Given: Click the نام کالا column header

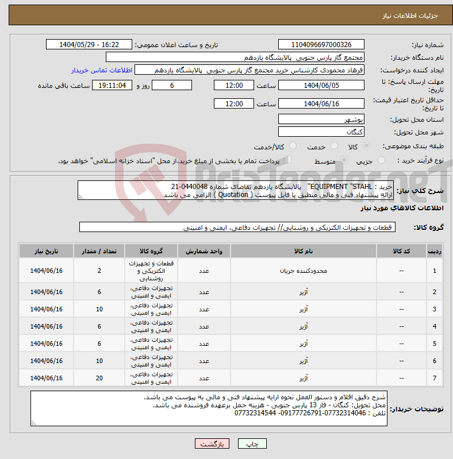Looking at the screenshot, I should [x=304, y=251].
